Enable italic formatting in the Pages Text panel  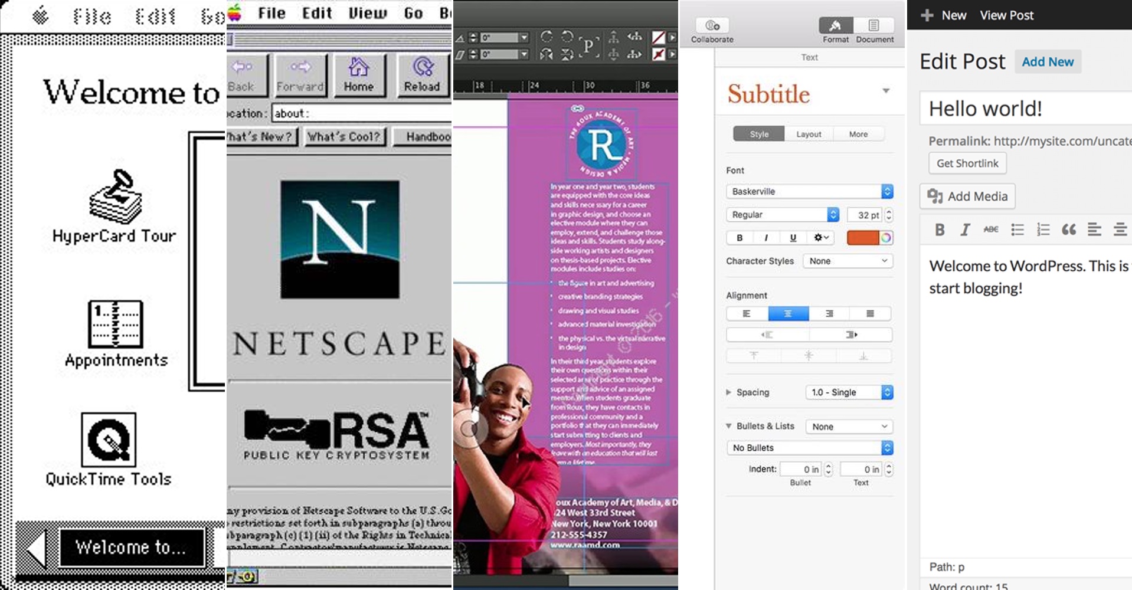coord(765,238)
